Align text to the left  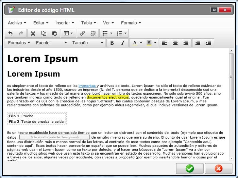coord(164,43)
